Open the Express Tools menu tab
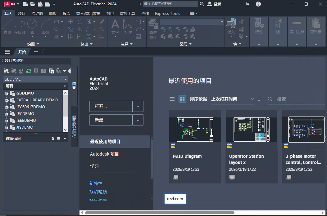327x216 pixels. pos(167,13)
